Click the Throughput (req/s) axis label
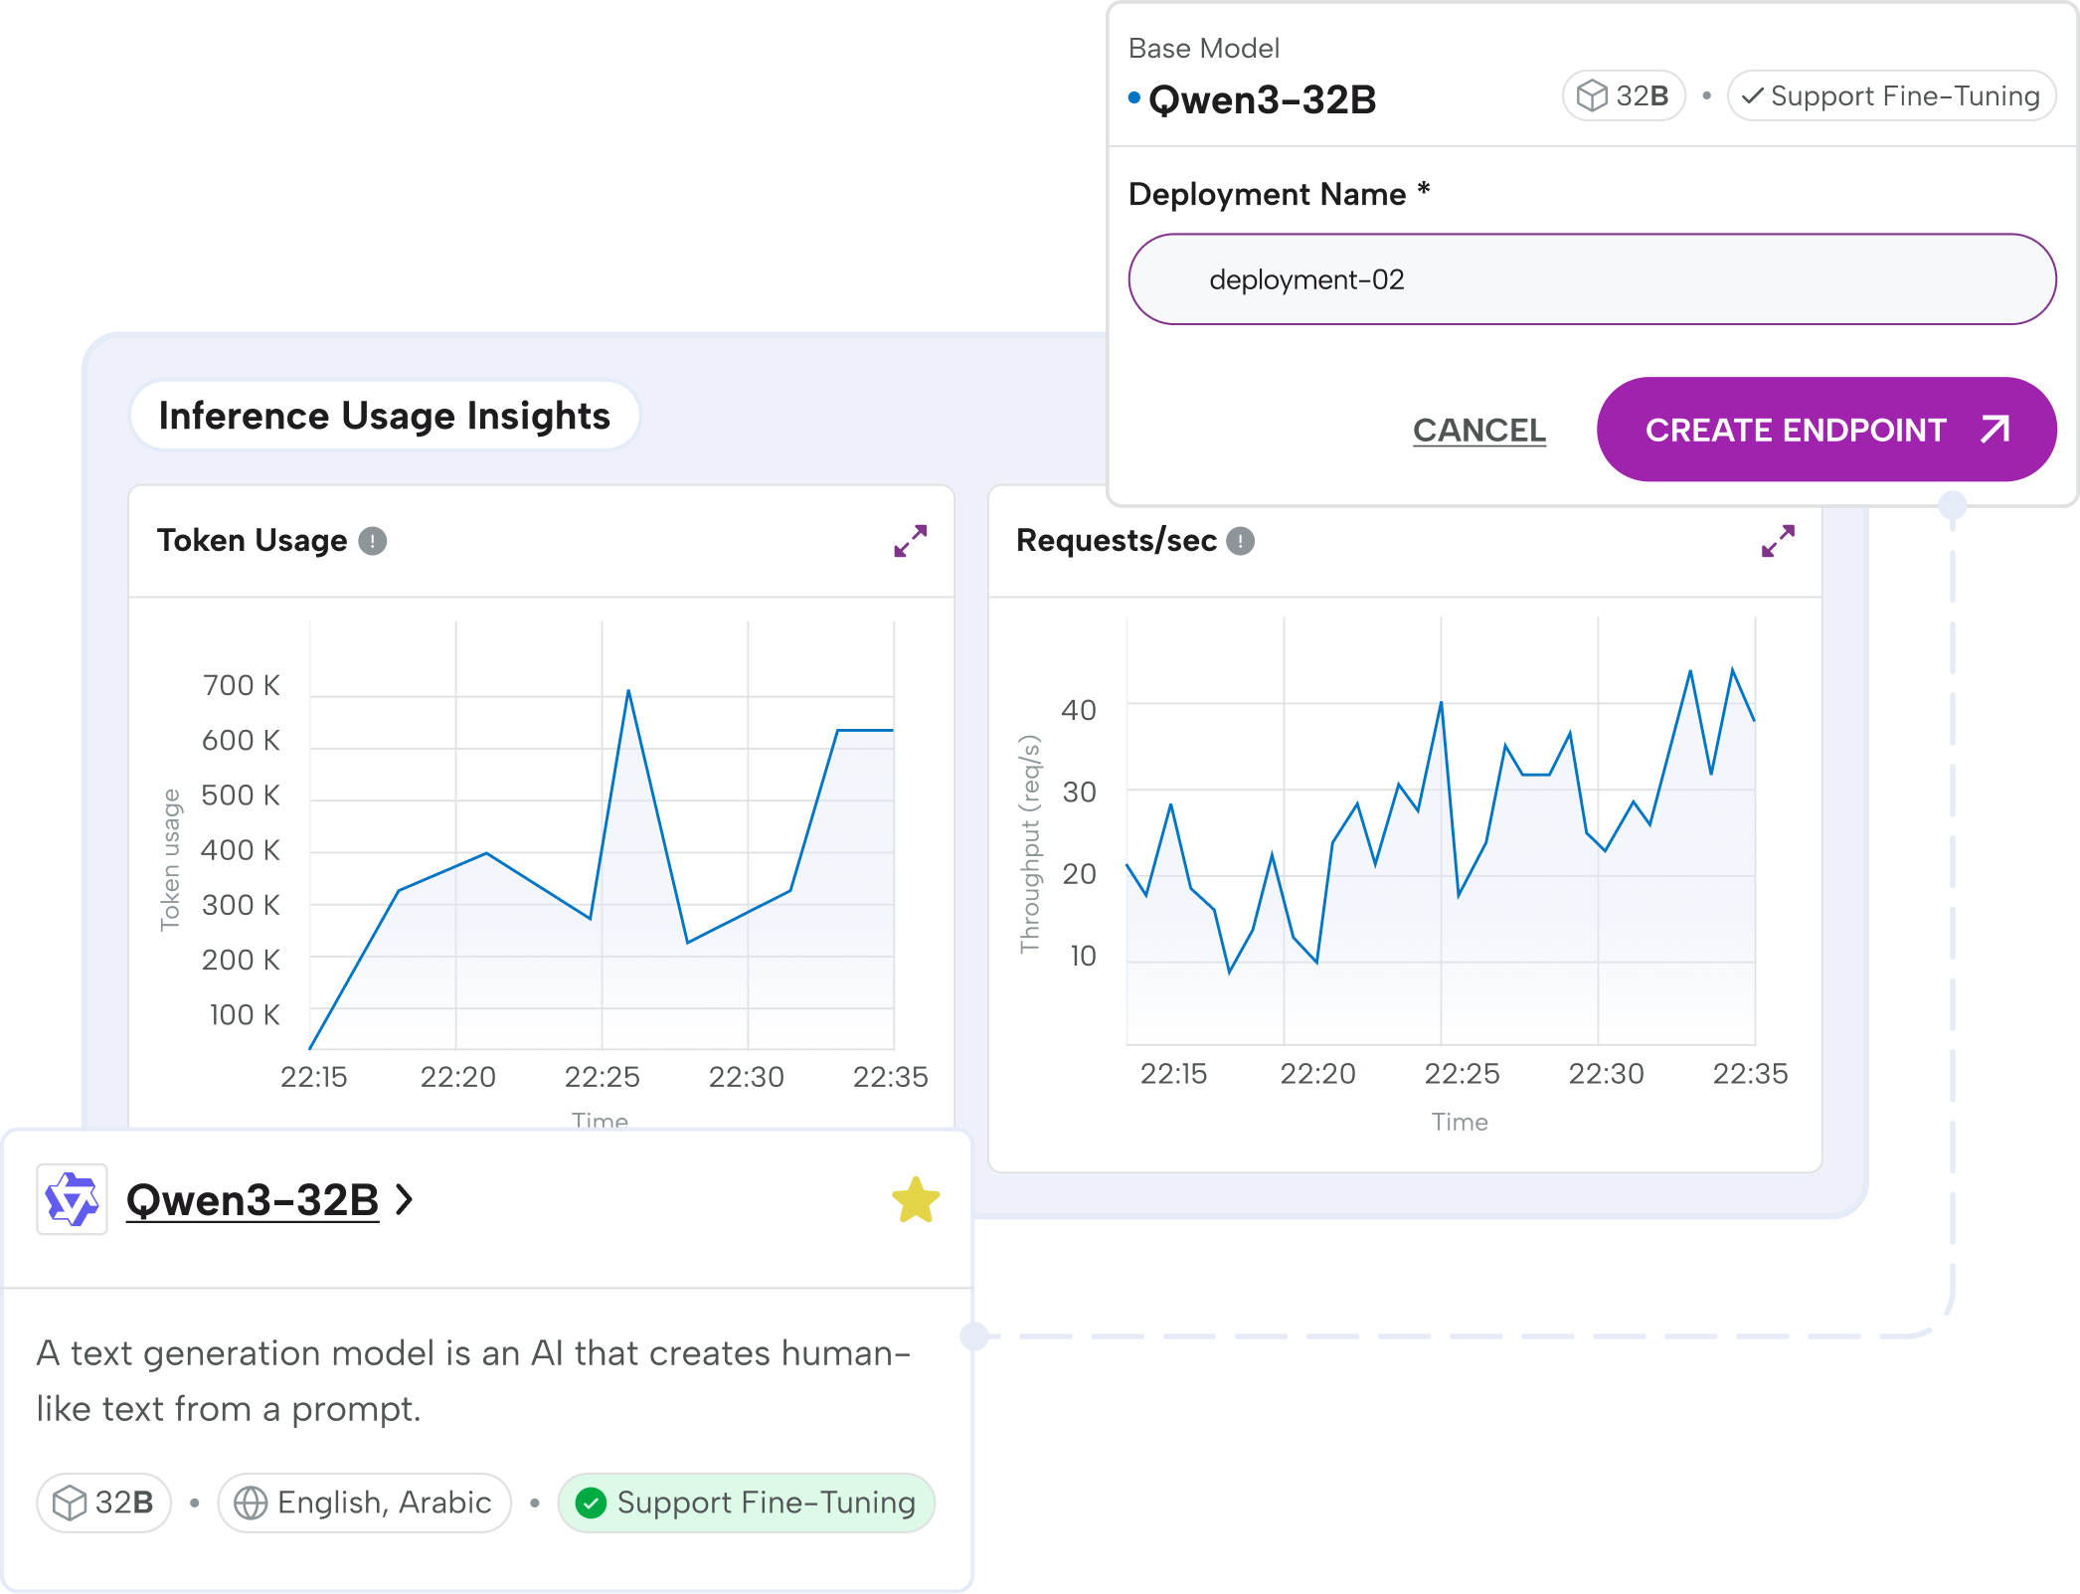Viewport: 2080px width, 1594px height. pyautogui.click(x=1030, y=844)
